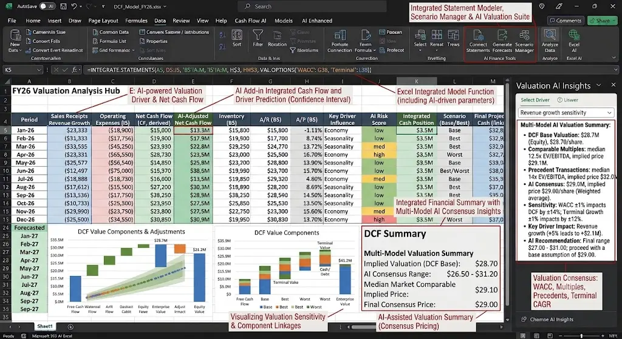Select the Integrated Cash Position cell K5
Image resolution: width=622 pixels, height=339 pixels.
pyautogui.click(x=417, y=130)
